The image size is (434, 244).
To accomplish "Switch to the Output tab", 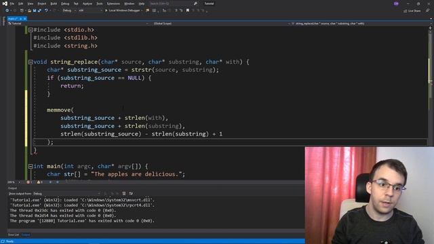I will (26, 235).
